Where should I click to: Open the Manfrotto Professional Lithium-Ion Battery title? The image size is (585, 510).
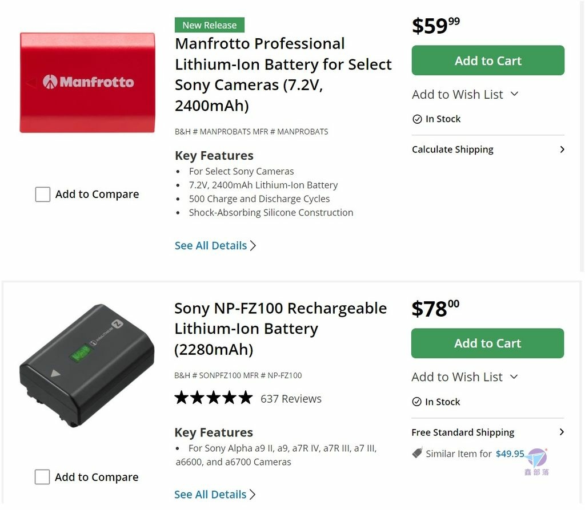pos(283,75)
